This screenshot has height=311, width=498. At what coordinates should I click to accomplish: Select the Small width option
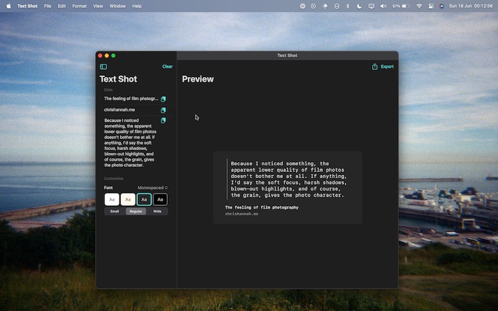(x=115, y=211)
